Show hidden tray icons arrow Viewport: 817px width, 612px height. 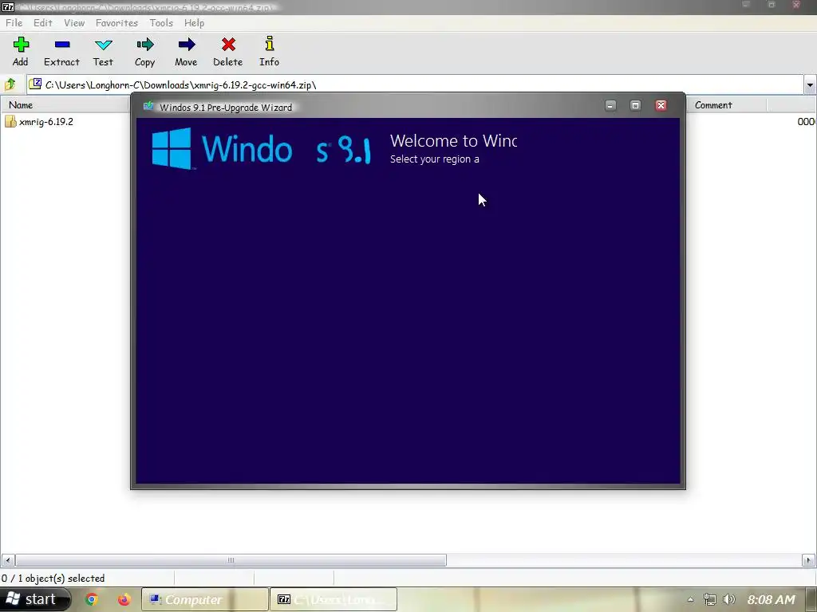(x=690, y=599)
